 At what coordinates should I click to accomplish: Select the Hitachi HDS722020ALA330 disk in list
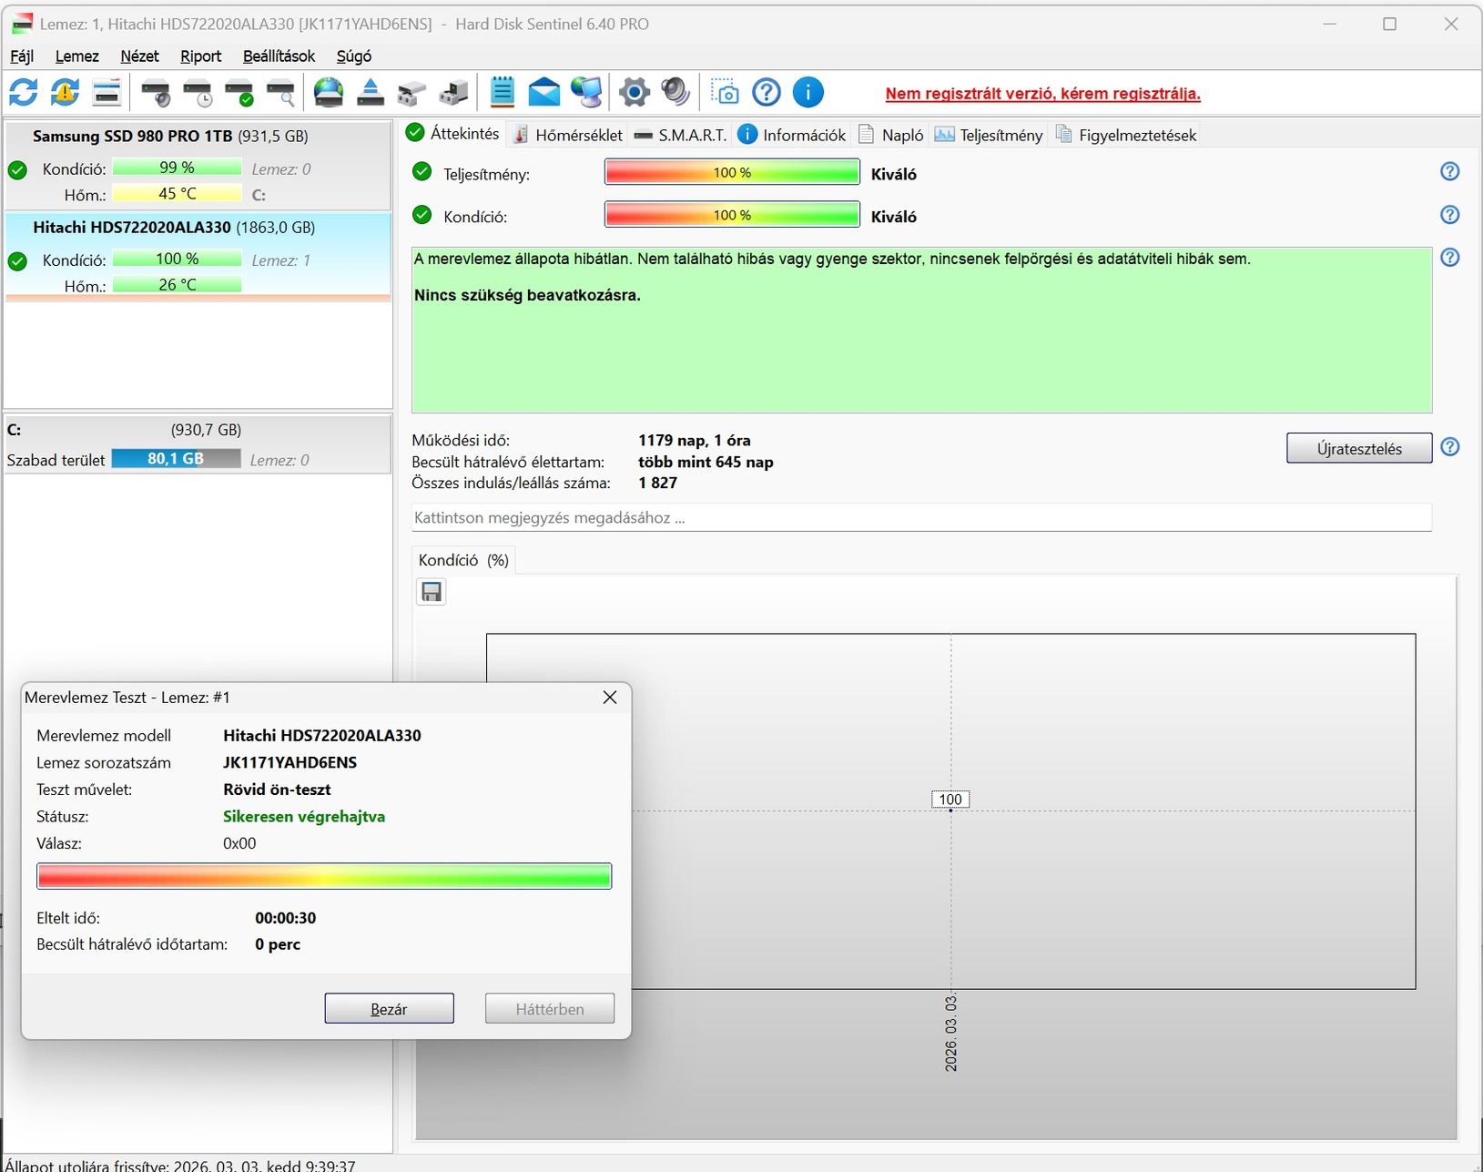tap(198, 256)
